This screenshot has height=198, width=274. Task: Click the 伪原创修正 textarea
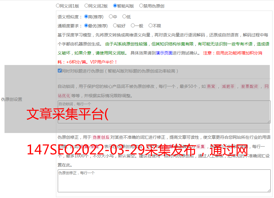pyautogui.click(x=164, y=181)
